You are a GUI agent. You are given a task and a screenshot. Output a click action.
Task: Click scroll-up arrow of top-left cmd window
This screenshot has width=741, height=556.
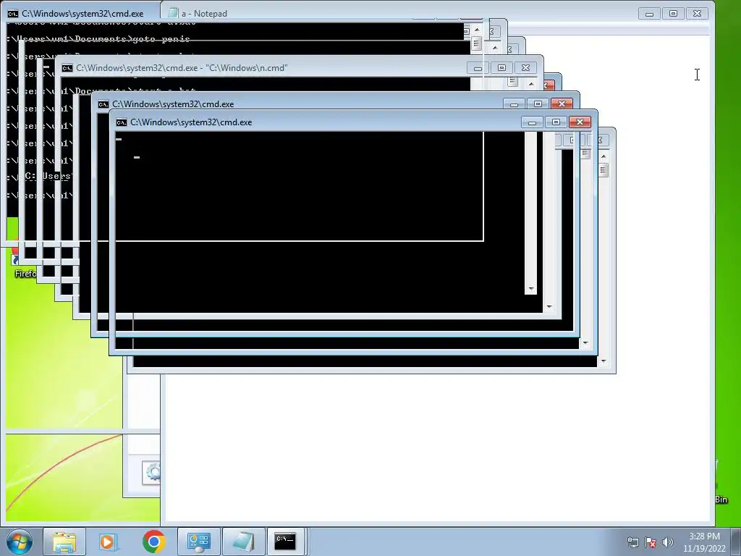pyautogui.click(x=477, y=30)
